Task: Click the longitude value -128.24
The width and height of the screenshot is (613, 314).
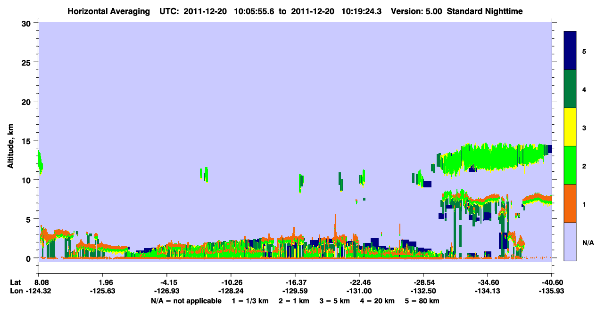Action: point(231,291)
